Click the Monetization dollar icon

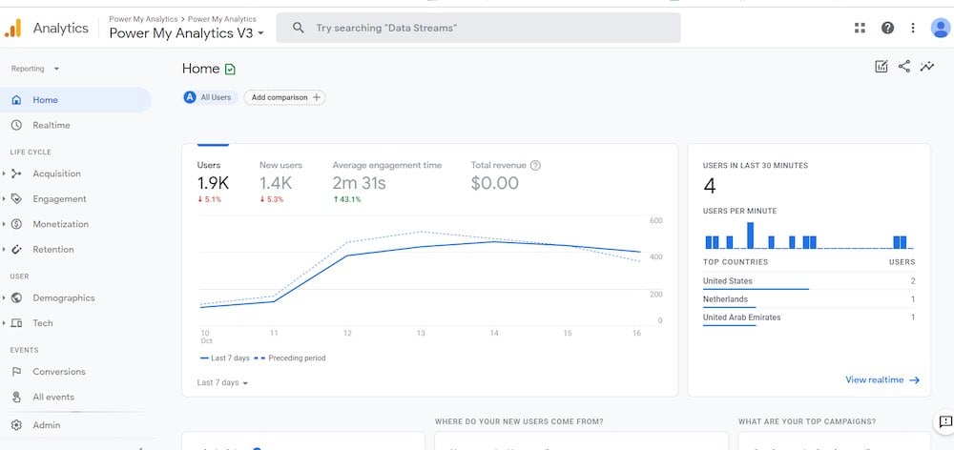pyautogui.click(x=16, y=224)
